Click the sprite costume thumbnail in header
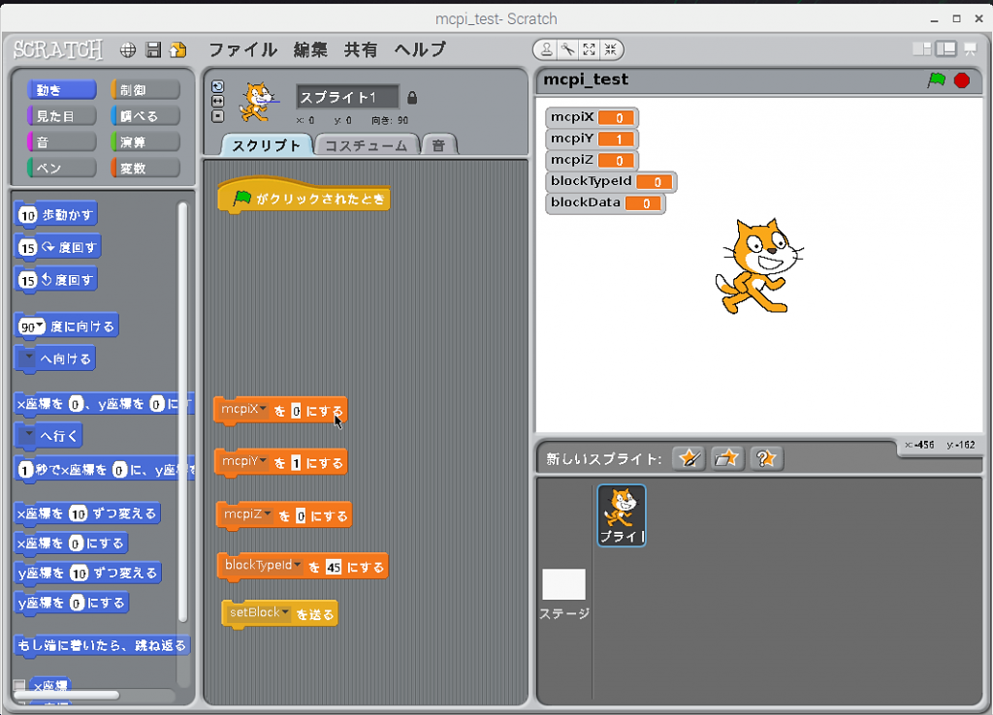This screenshot has width=993, height=715. point(258,102)
